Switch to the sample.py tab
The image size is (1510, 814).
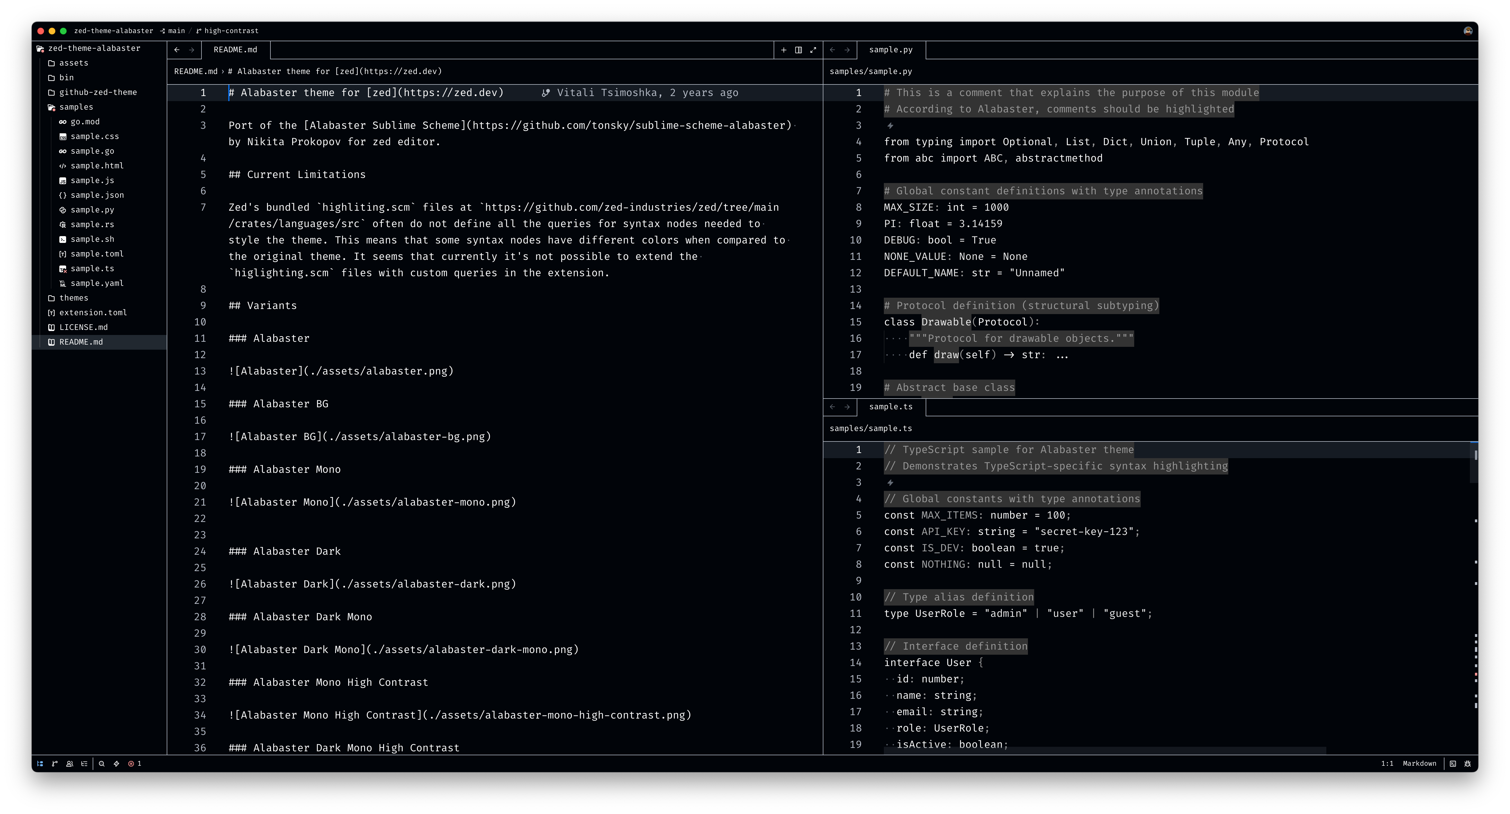[x=890, y=50]
